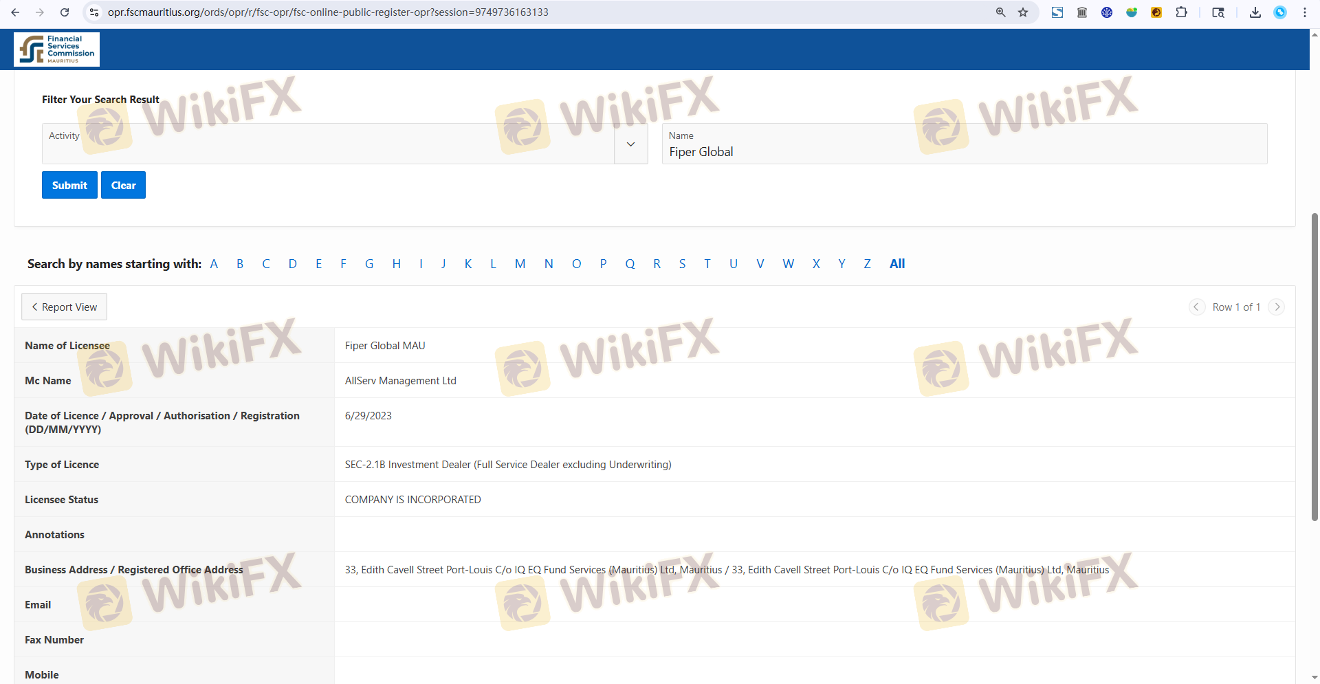The width and height of the screenshot is (1320, 684).
Task: Clear the search filter
Action: 123,185
